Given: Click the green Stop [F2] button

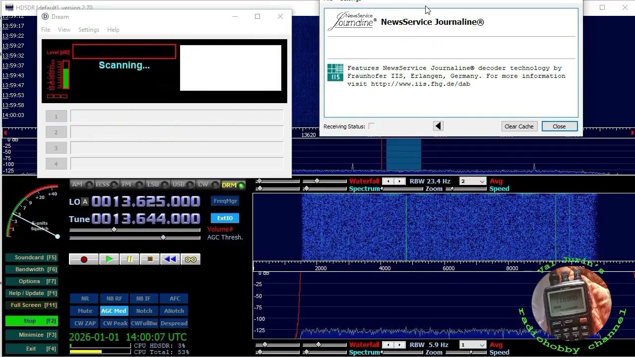Looking at the screenshot, I should [x=32, y=321].
